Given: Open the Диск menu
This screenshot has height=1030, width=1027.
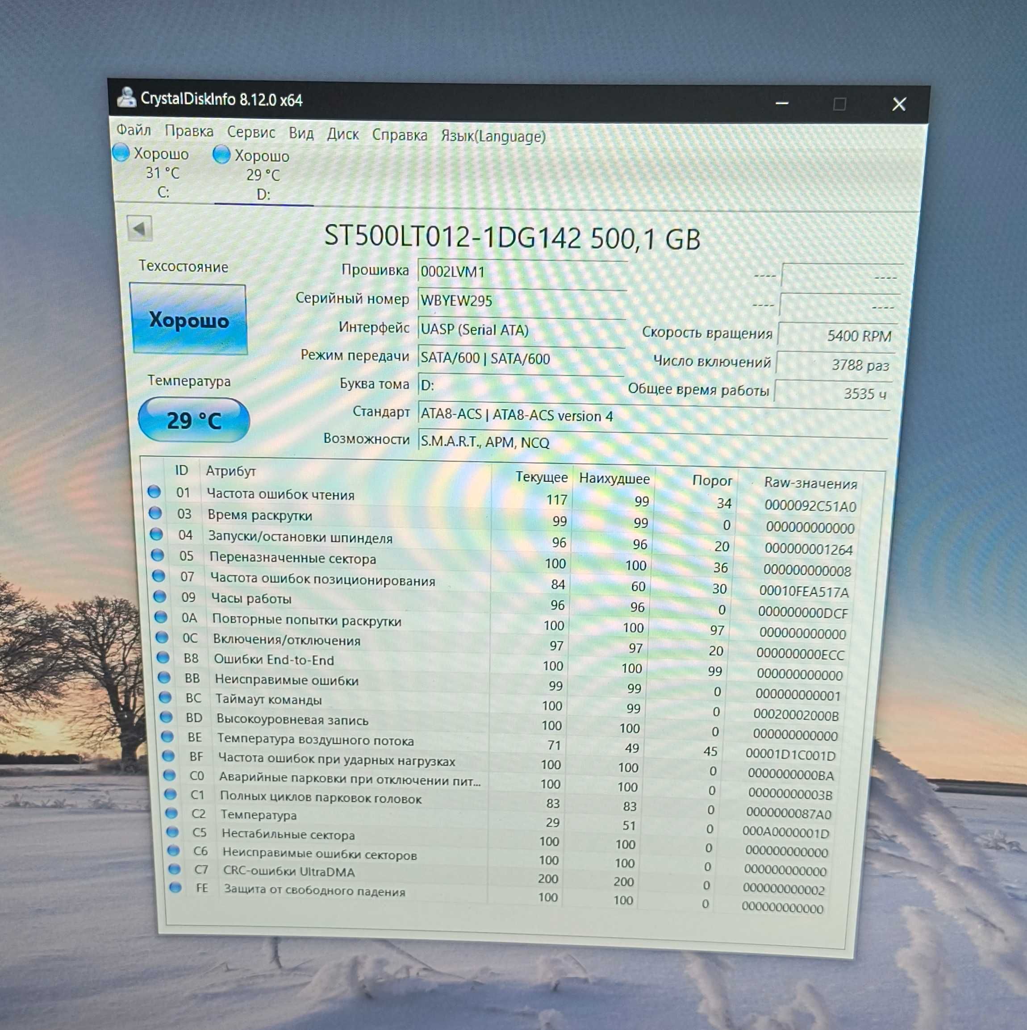Looking at the screenshot, I should (343, 134).
